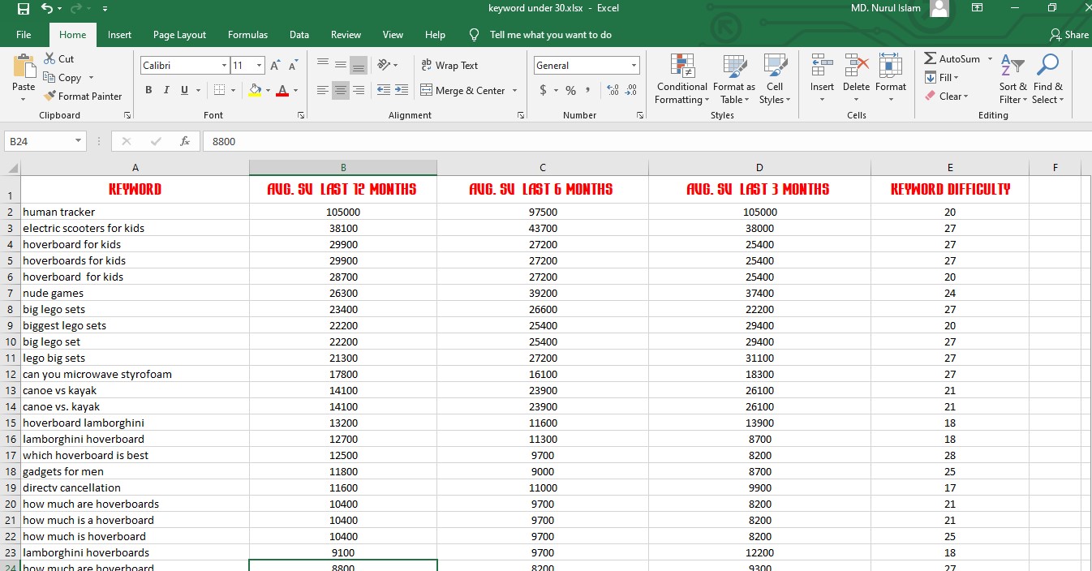This screenshot has height=571, width=1092.
Task: Select the Format Painter tool
Action: point(84,96)
